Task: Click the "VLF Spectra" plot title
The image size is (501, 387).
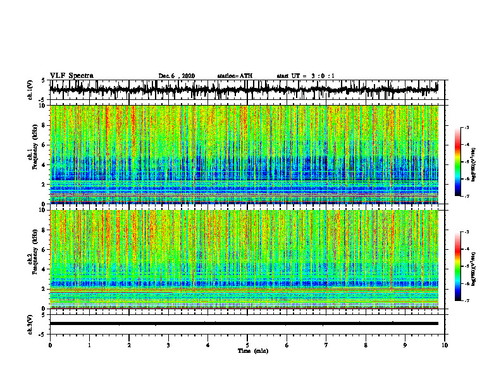Action: click(x=71, y=76)
